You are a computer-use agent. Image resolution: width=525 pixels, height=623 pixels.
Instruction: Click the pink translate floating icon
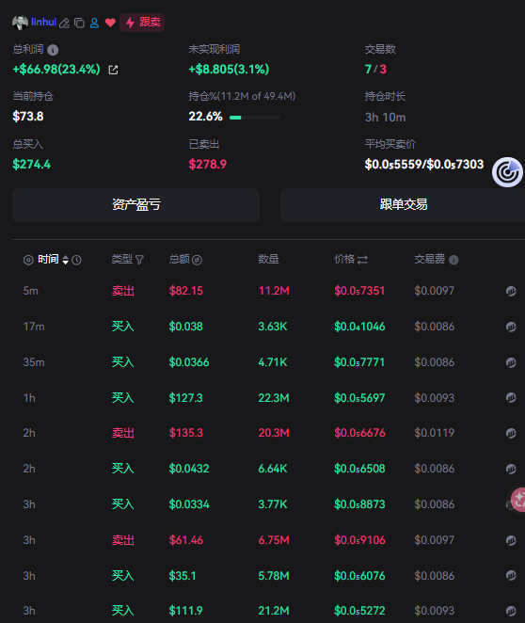(517, 500)
